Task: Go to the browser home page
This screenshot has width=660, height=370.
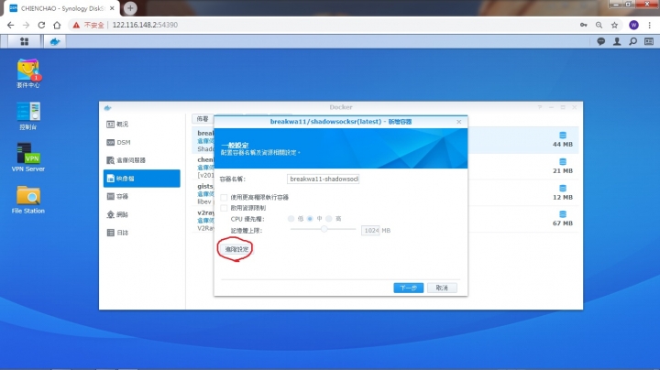Action: [x=57, y=25]
